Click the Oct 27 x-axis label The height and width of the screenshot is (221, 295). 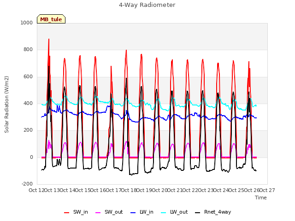point(267,190)
